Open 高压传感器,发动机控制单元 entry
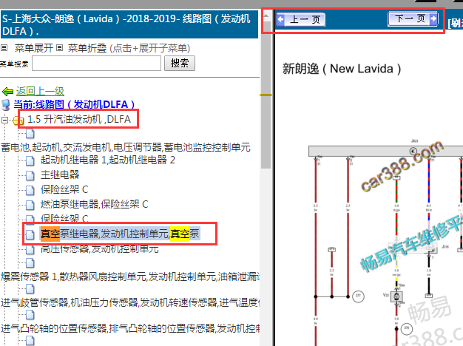 (100, 249)
